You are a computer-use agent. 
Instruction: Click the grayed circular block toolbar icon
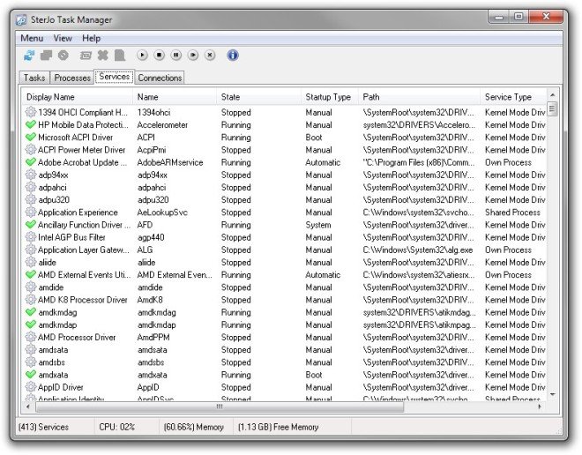click(x=63, y=56)
